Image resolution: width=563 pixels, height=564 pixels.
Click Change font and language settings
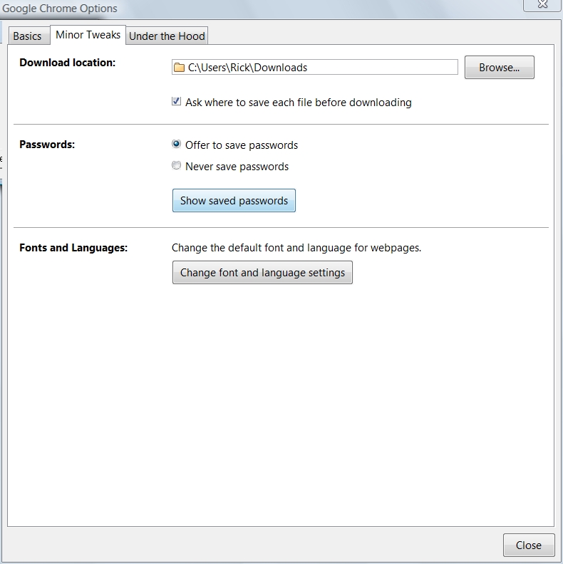point(262,273)
